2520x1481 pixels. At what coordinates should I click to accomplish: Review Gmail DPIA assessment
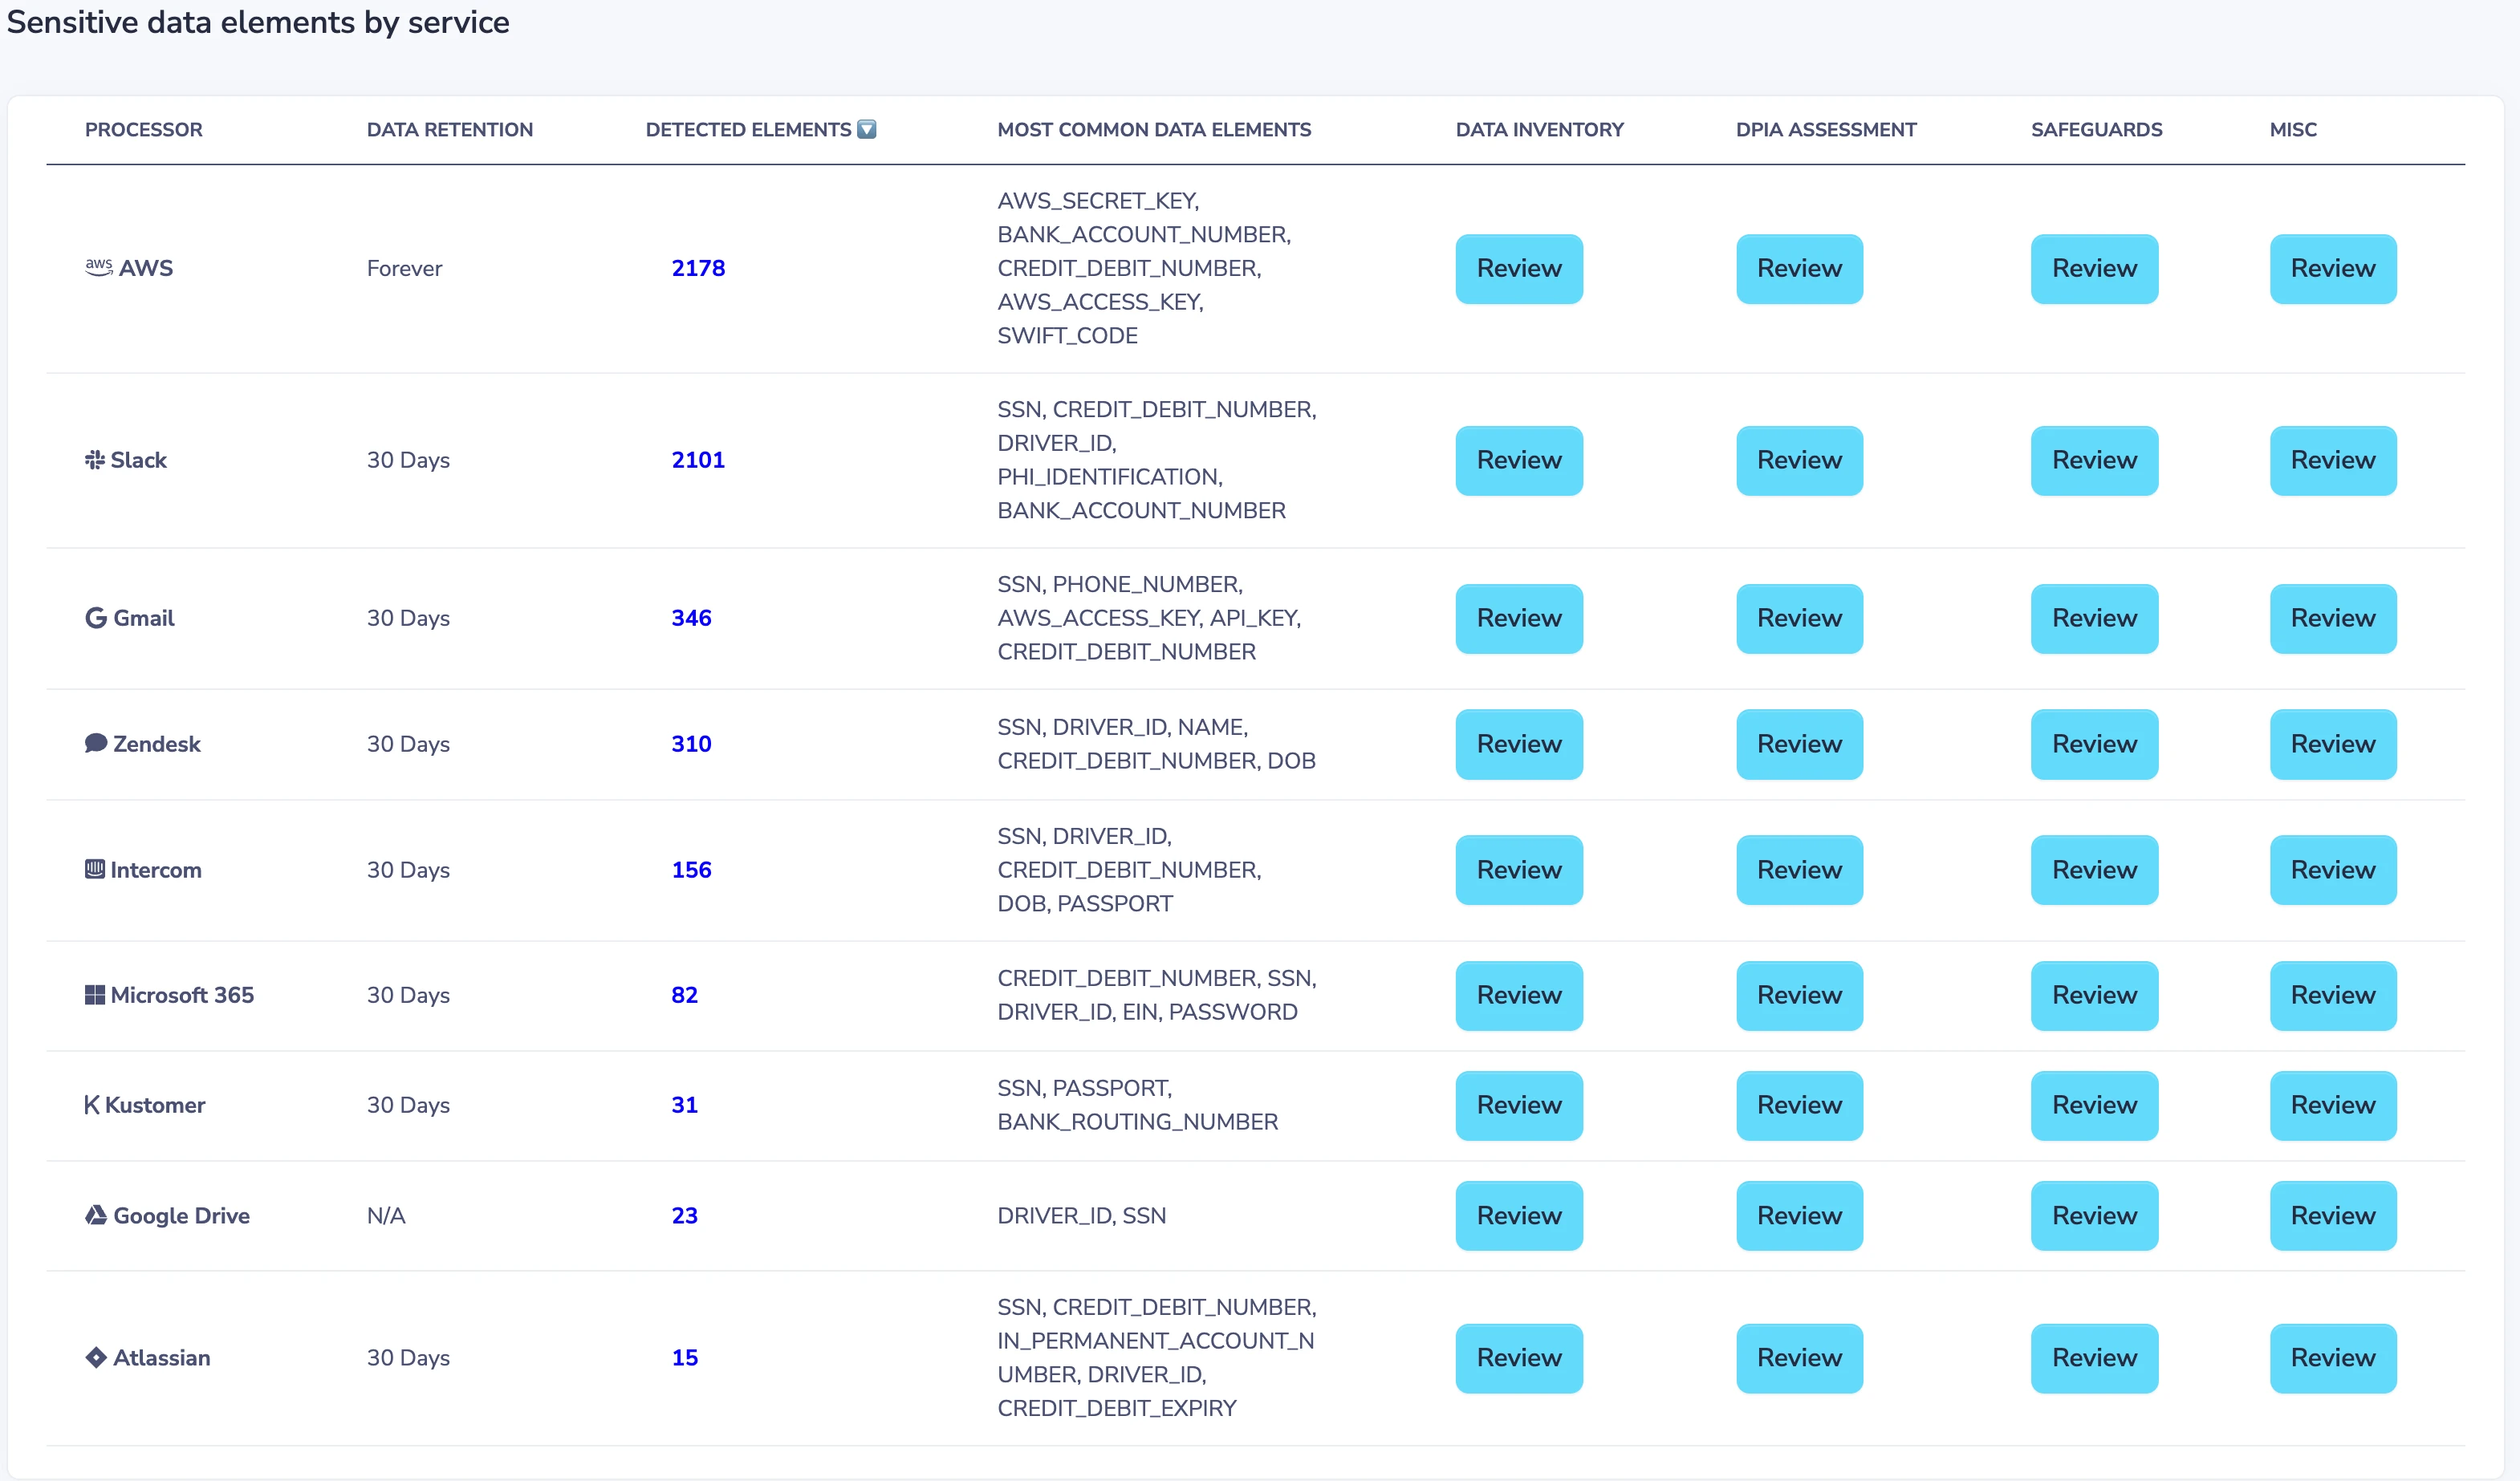click(1799, 619)
